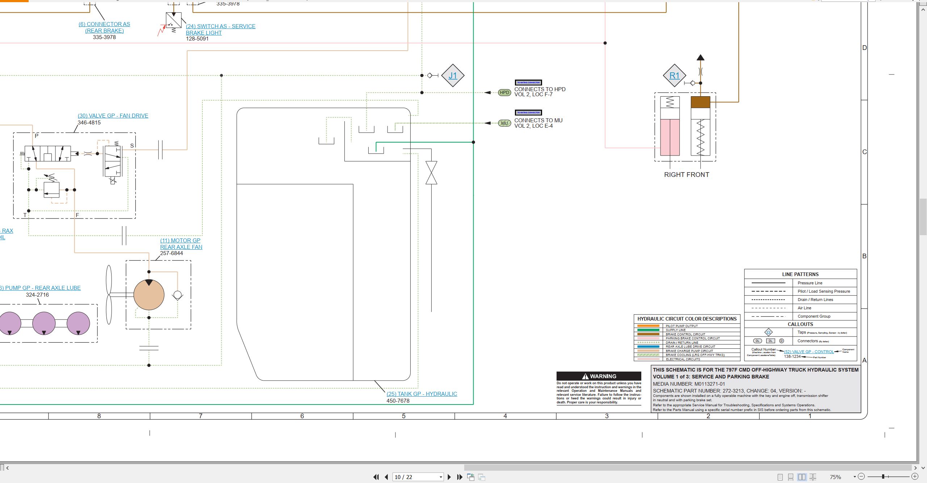Open the (30) VALVE GP - FAN DRIVE link

(x=113, y=115)
